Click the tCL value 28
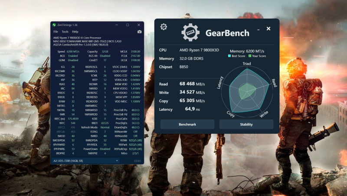This screenshot has height=196, width=347. 73,67
